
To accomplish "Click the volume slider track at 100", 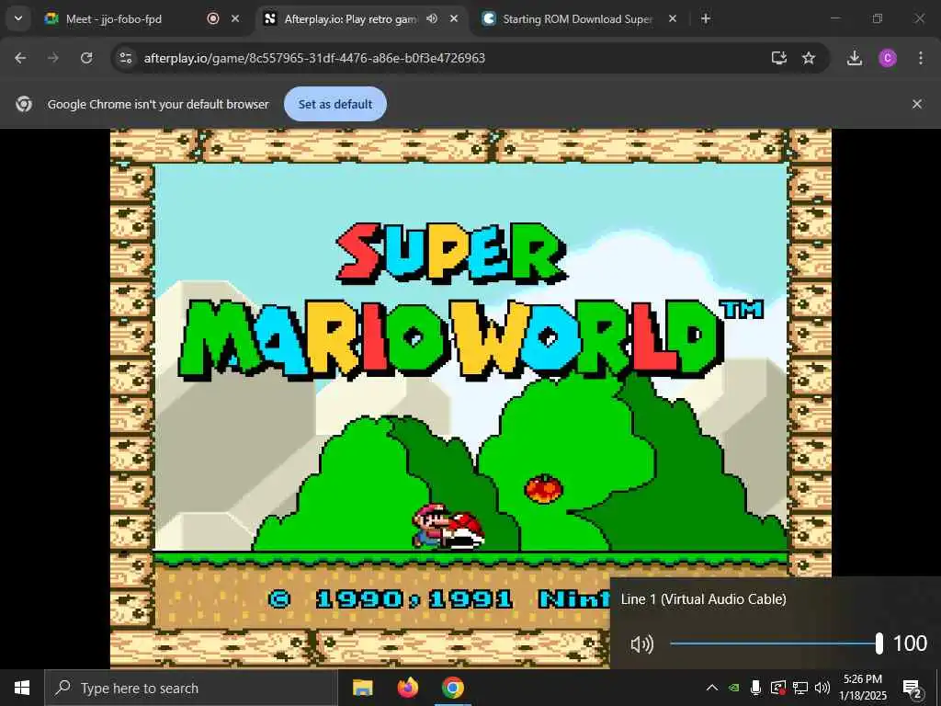I will pyautogui.click(x=776, y=643).
